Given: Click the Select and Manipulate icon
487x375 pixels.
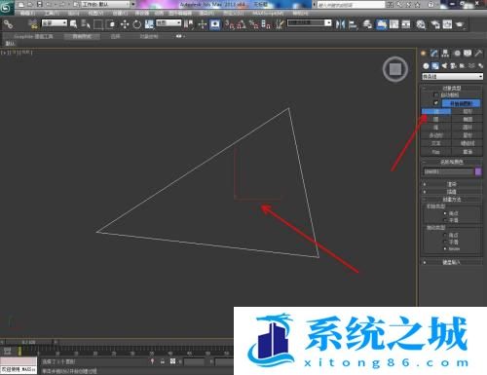Looking at the screenshot, I should pos(203,24).
